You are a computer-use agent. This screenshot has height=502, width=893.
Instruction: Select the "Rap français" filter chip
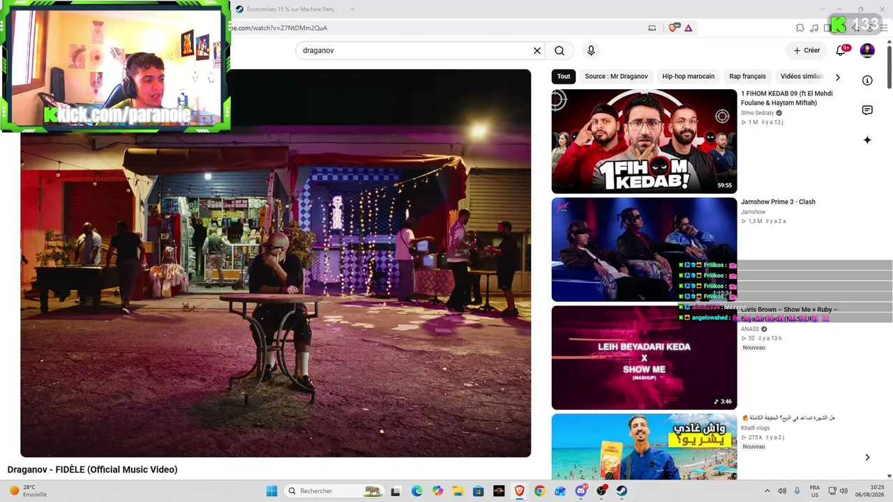[747, 77]
